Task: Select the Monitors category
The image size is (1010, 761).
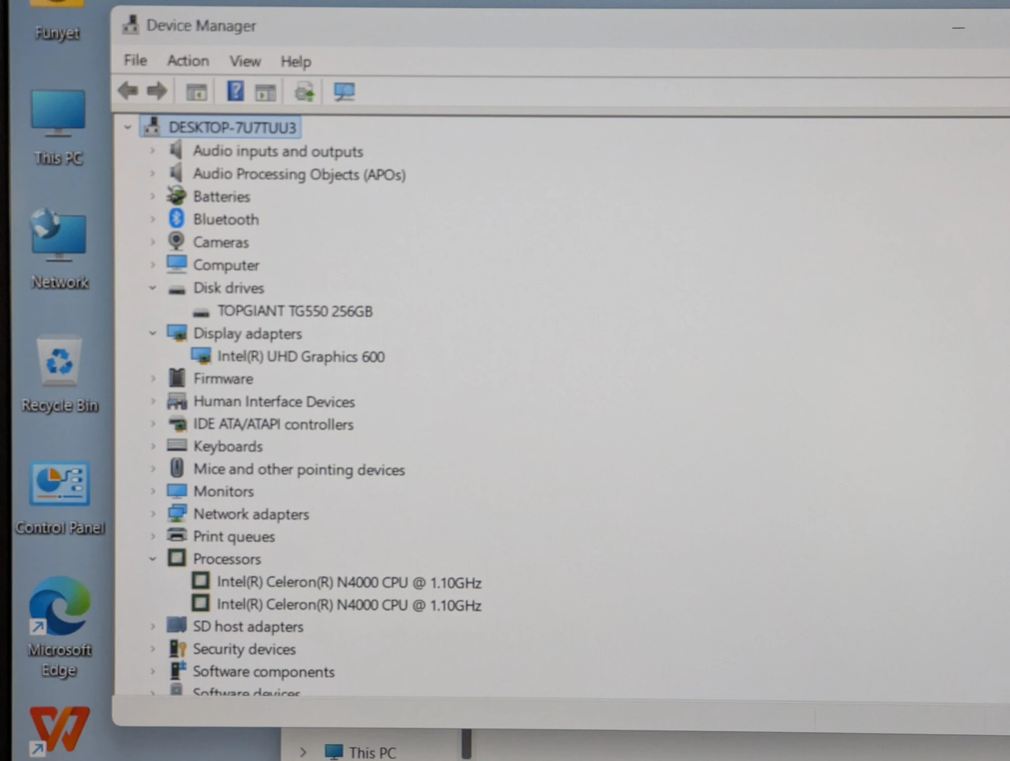Action: pyautogui.click(x=224, y=491)
